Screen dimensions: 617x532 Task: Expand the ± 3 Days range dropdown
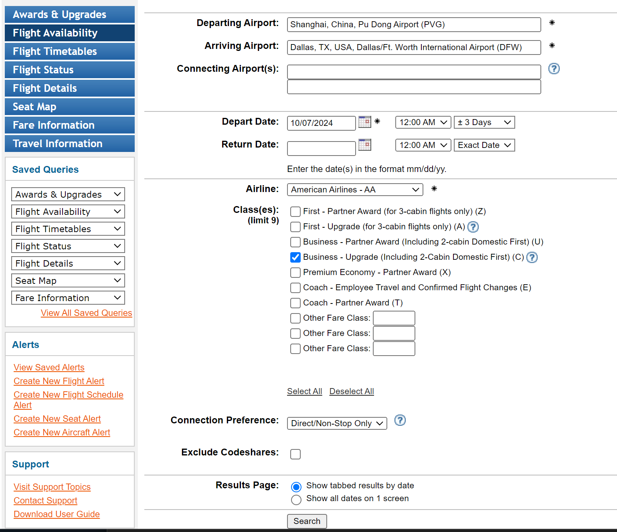pyautogui.click(x=484, y=122)
